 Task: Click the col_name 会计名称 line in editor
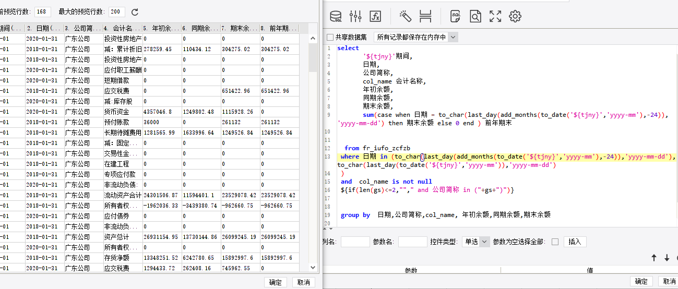tap(395, 81)
